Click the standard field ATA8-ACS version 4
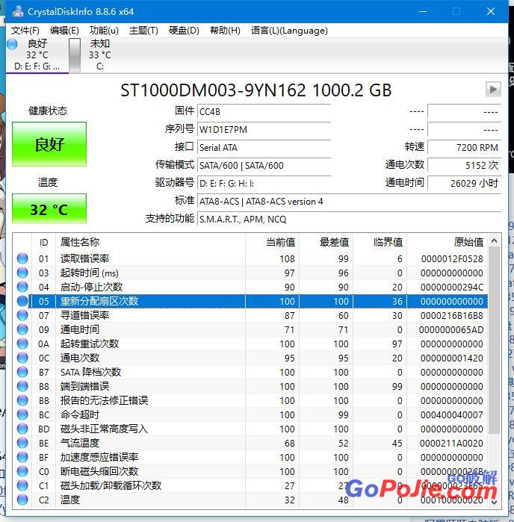This screenshot has height=522, width=514. [x=349, y=202]
